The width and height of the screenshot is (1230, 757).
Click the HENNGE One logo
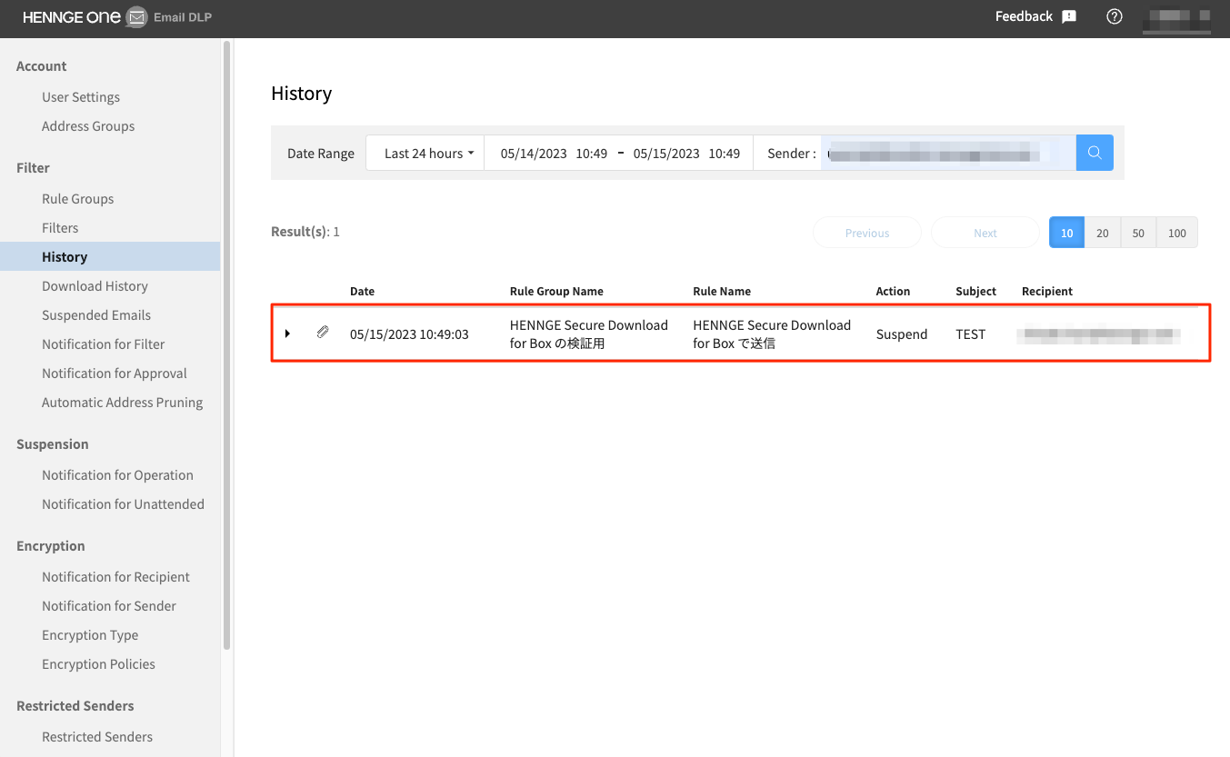[72, 16]
